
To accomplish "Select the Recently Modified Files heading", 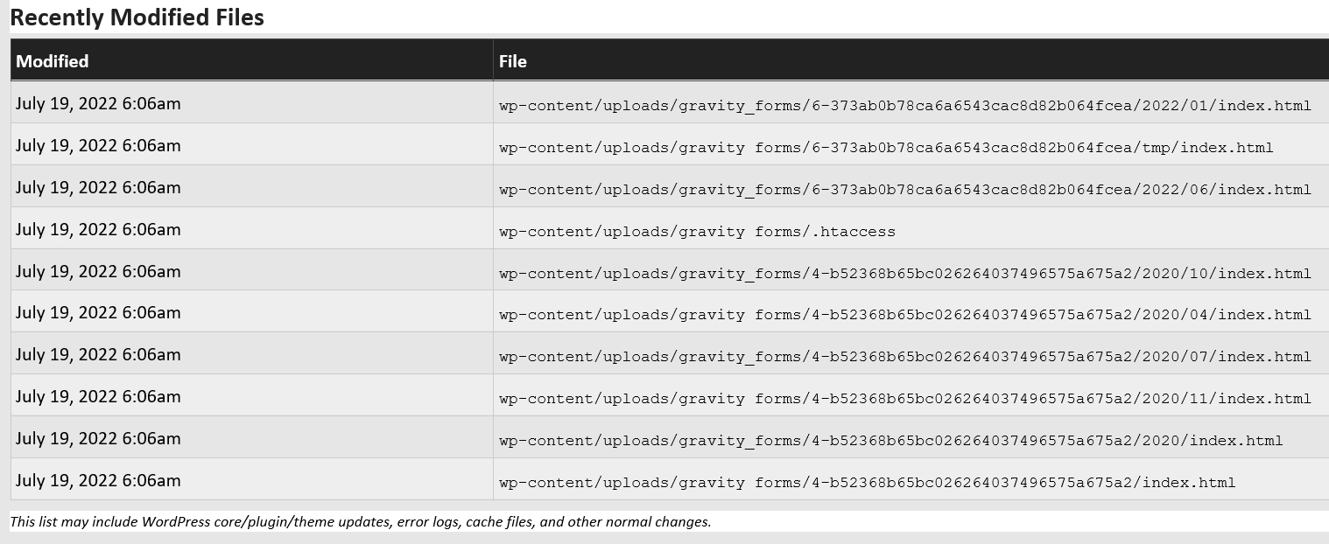I will click(137, 17).
